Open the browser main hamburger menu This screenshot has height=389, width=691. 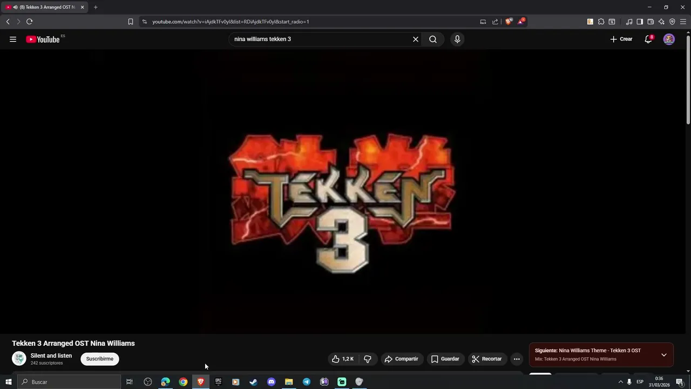click(x=683, y=22)
